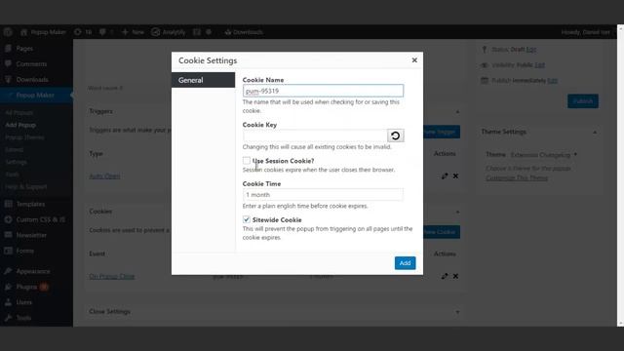Viewport: 624px width, 351px height.
Task: Open Downloads in the top admin bar
Action: point(243,32)
